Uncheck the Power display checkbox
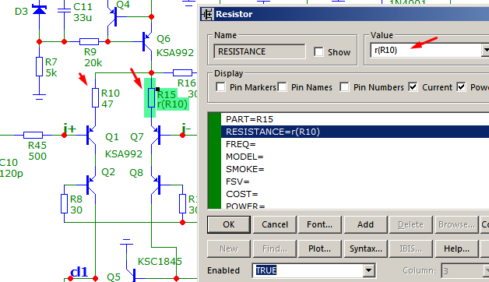Viewport: 489px width, 282px height. [461, 87]
